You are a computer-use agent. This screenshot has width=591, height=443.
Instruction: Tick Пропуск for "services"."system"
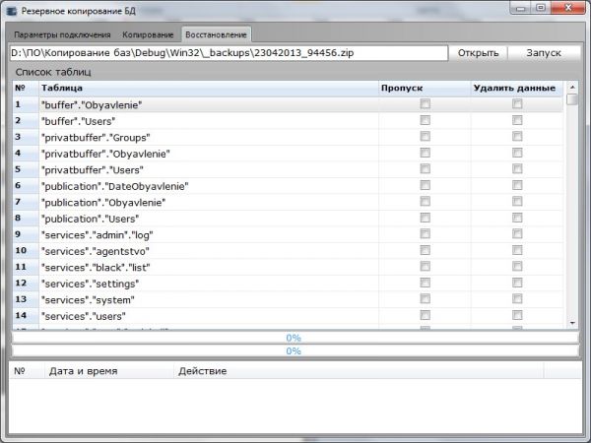tap(425, 298)
